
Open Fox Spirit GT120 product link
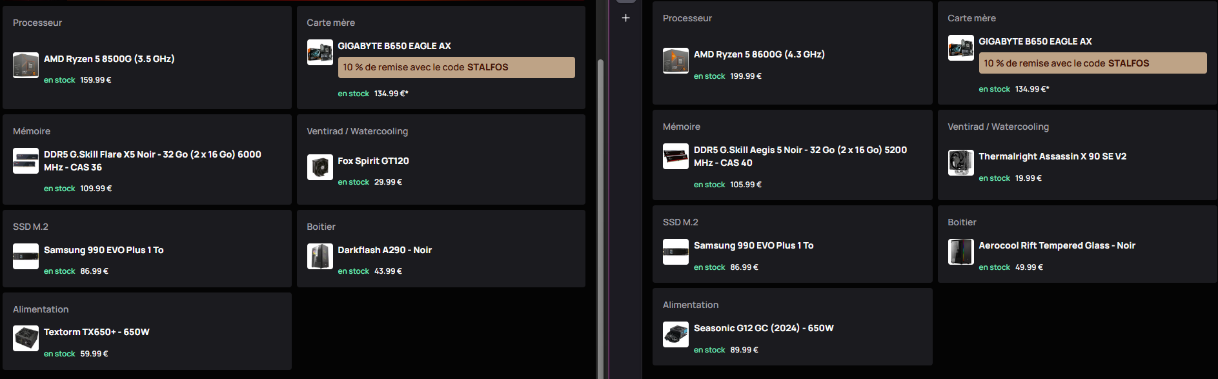pos(373,161)
